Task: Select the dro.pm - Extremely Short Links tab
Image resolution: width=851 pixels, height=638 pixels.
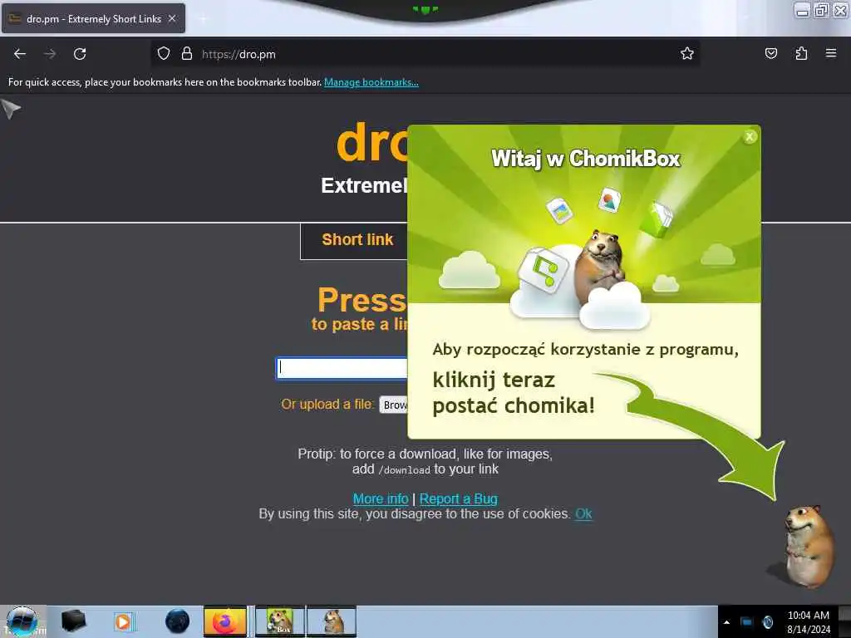Action: pos(93,18)
